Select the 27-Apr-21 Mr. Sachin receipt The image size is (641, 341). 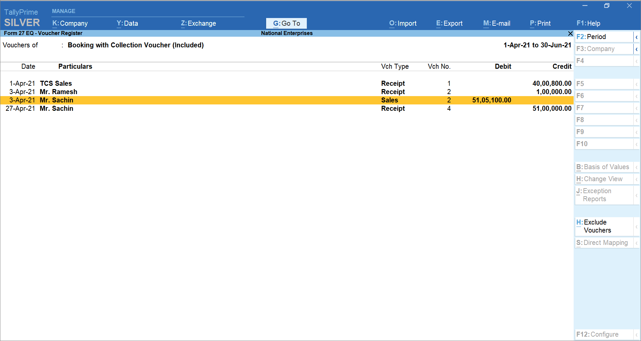pos(287,108)
